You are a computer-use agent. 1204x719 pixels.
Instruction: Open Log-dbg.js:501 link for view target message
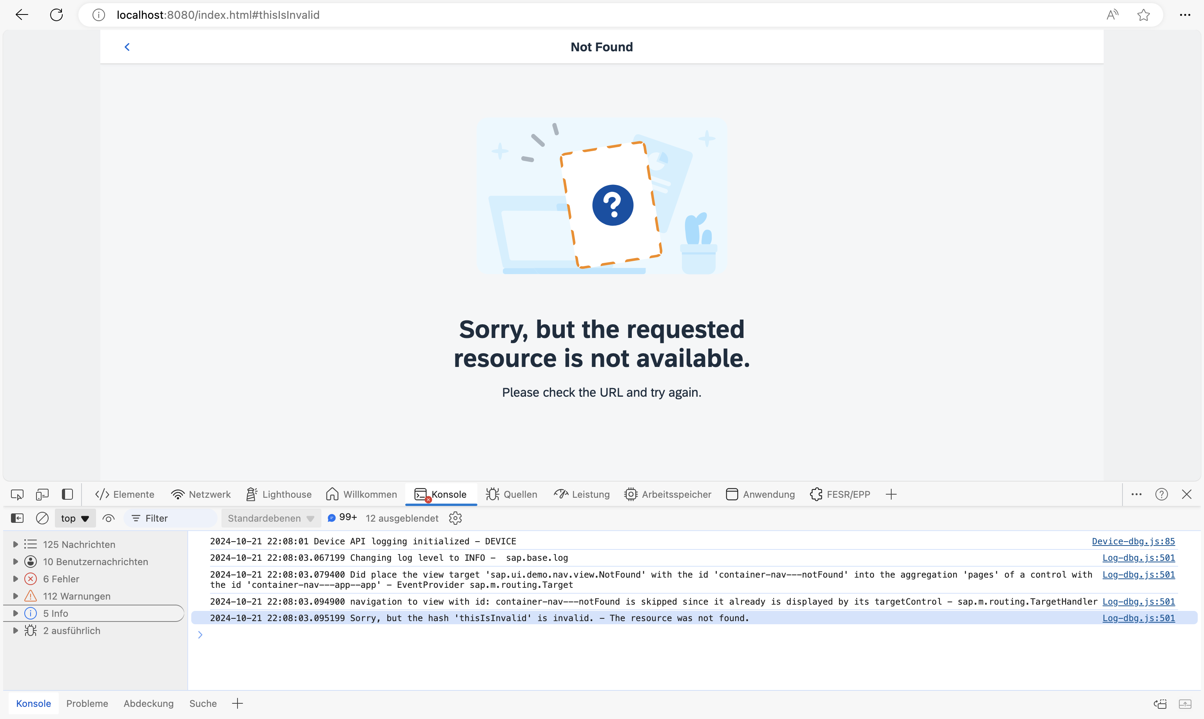(1139, 574)
